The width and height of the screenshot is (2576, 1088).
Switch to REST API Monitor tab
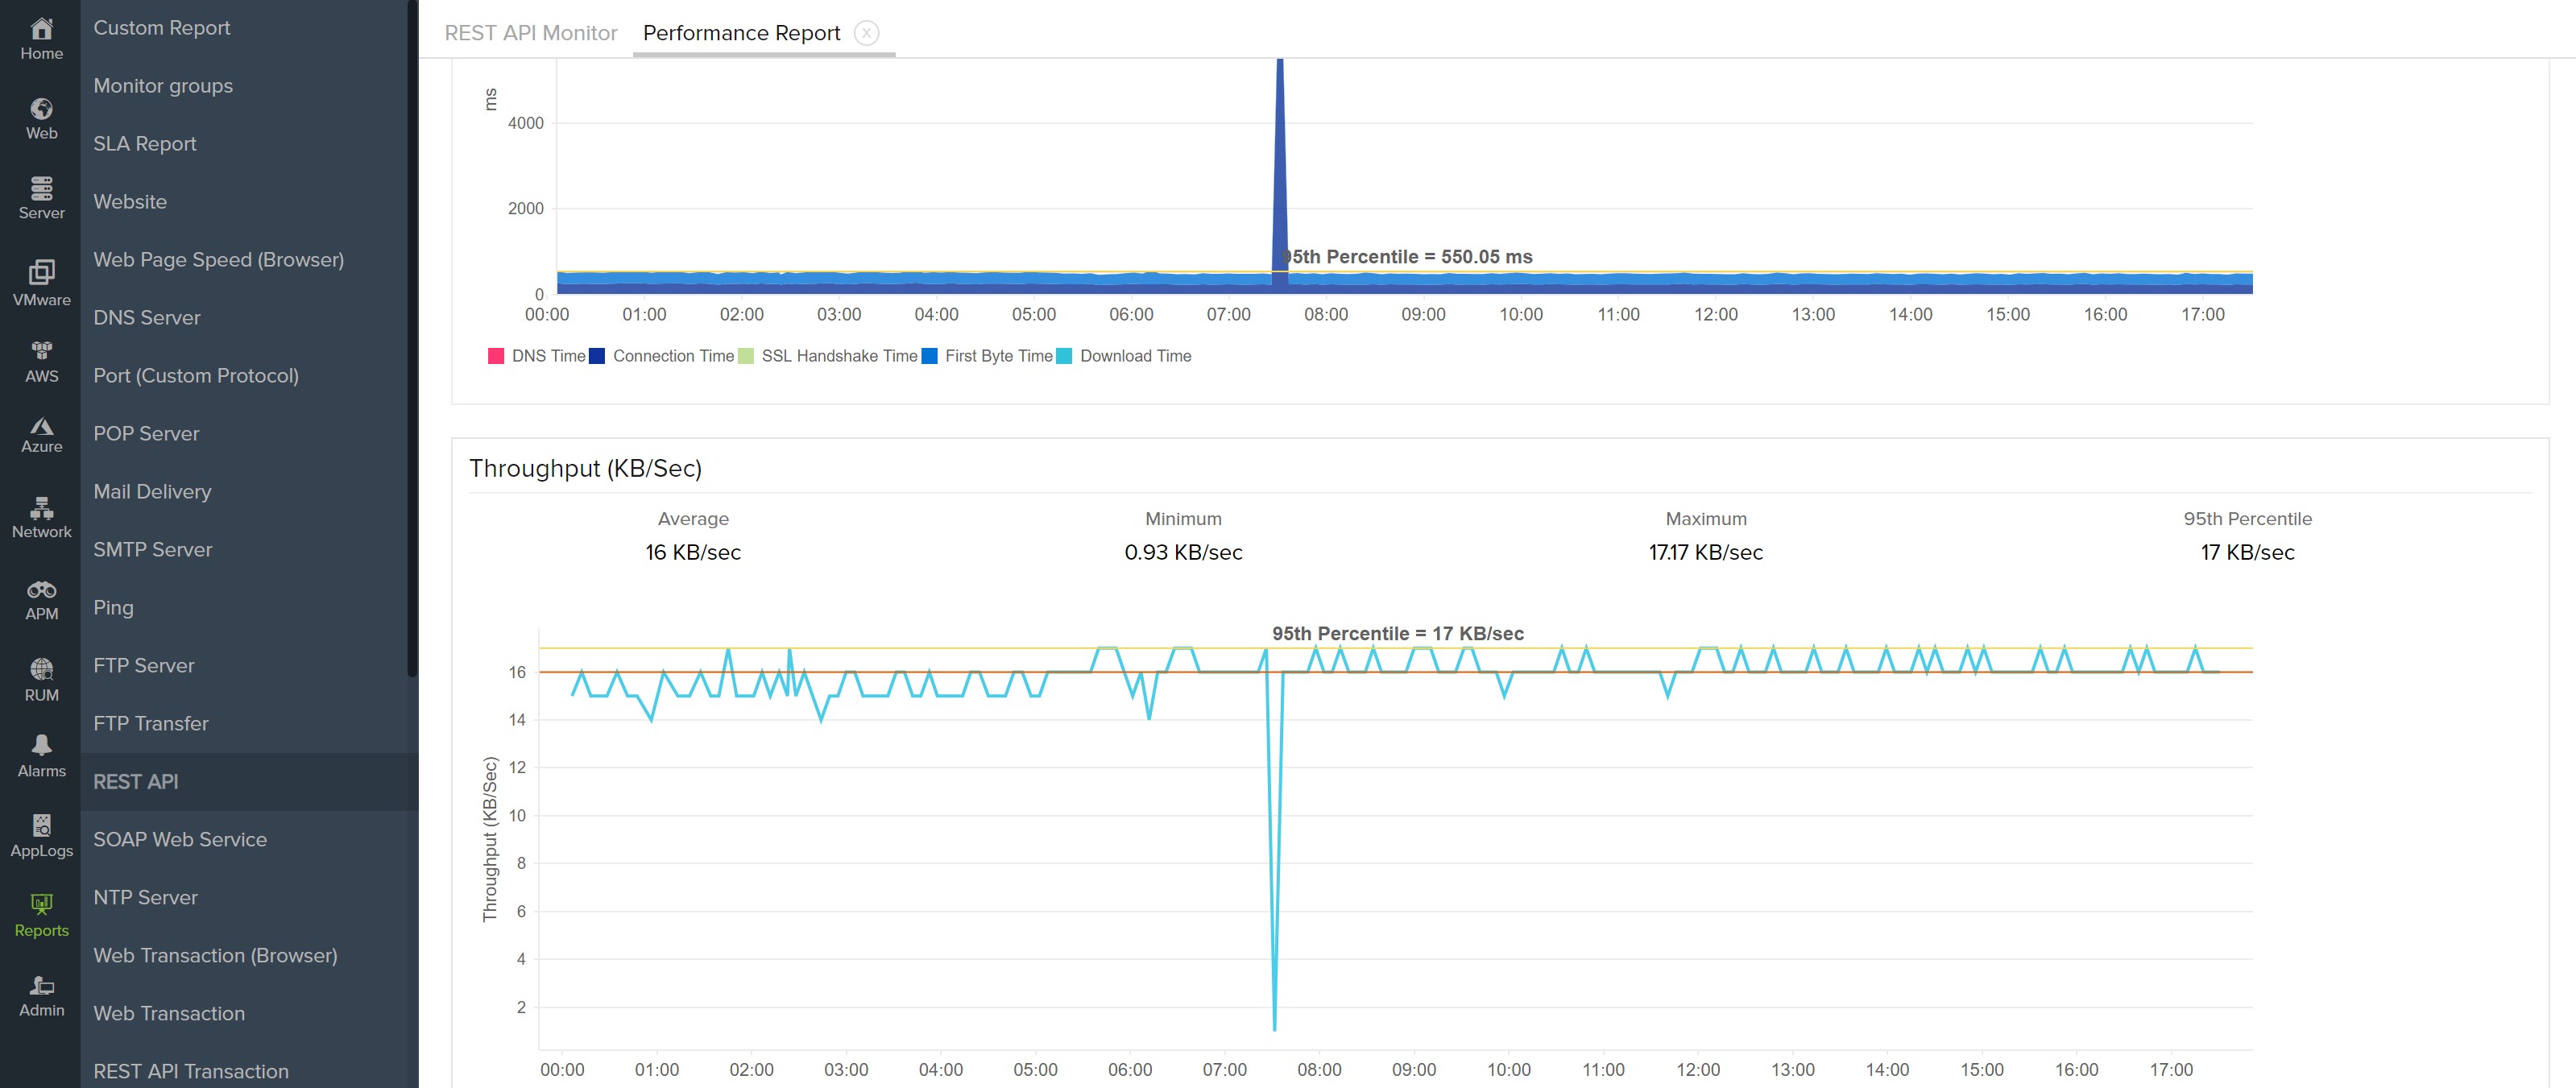(530, 33)
